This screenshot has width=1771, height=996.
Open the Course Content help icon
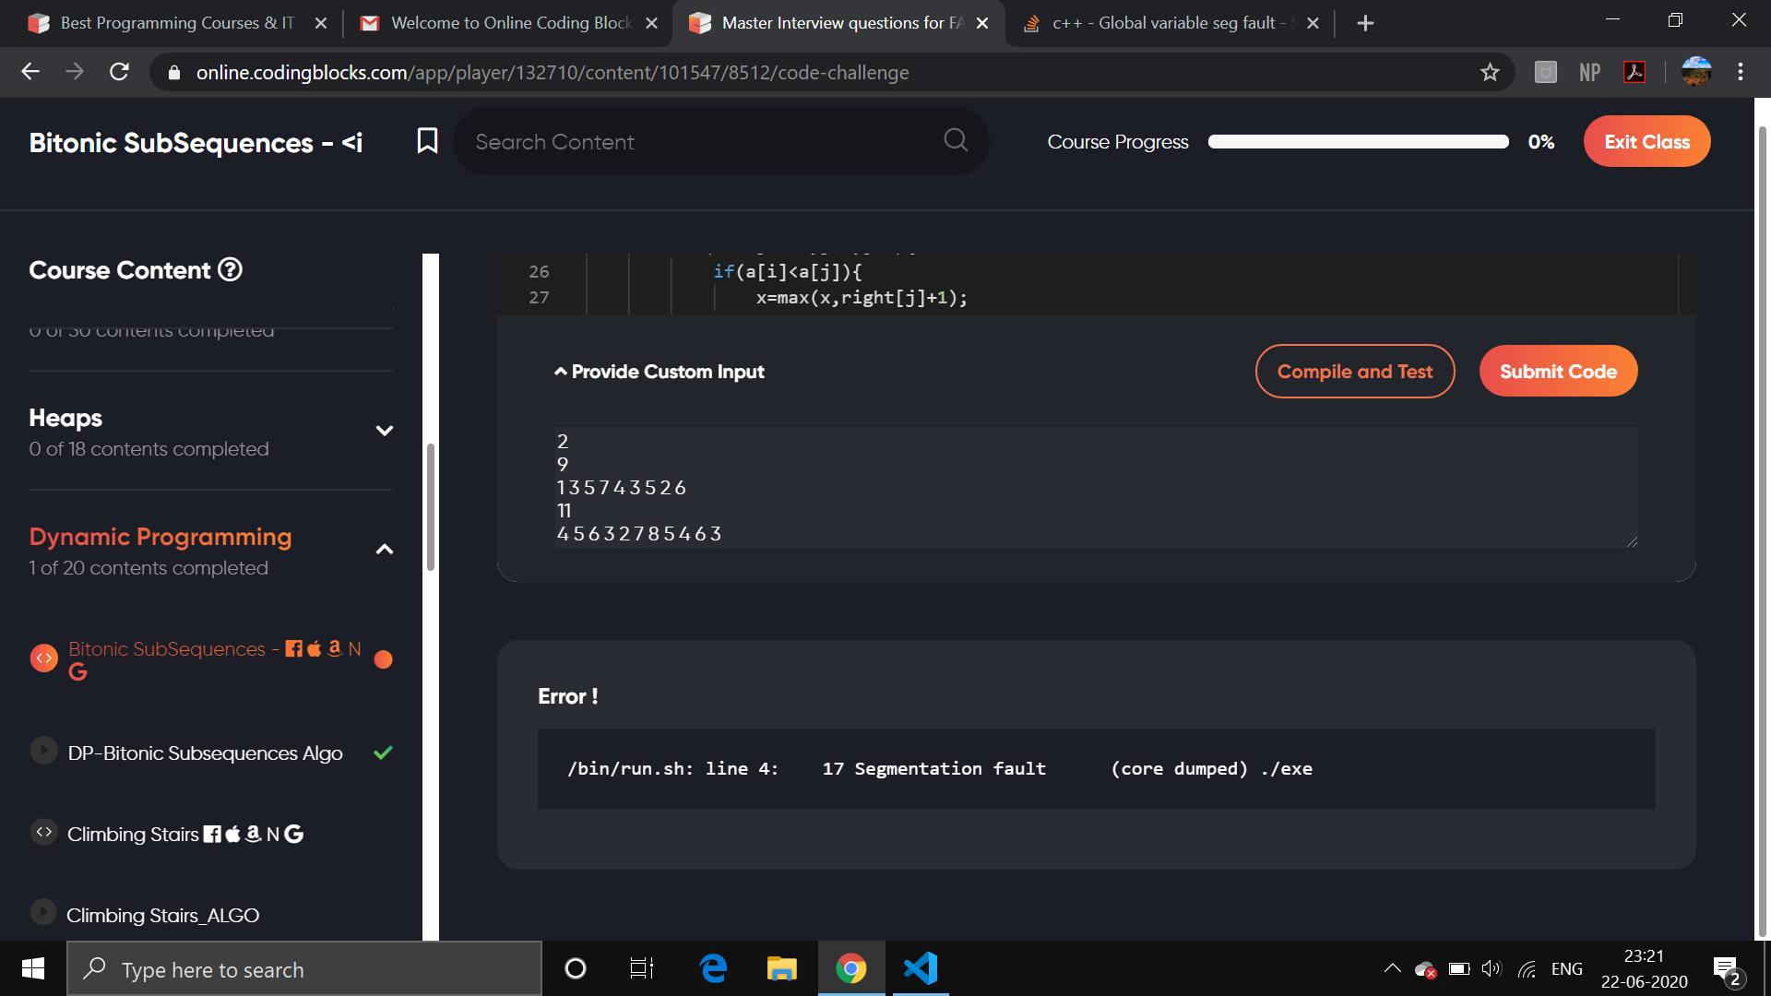pyautogui.click(x=230, y=269)
